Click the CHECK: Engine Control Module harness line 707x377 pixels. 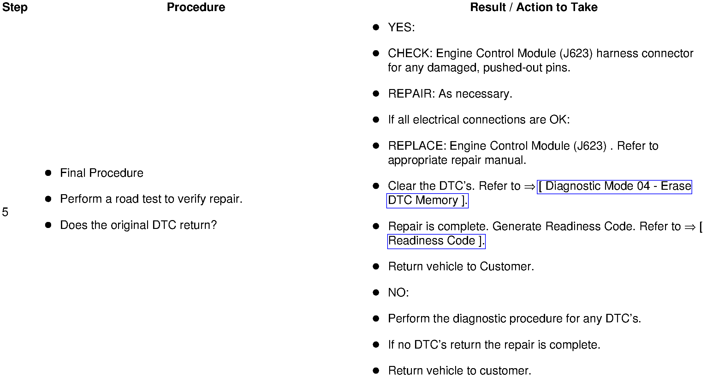(540, 54)
